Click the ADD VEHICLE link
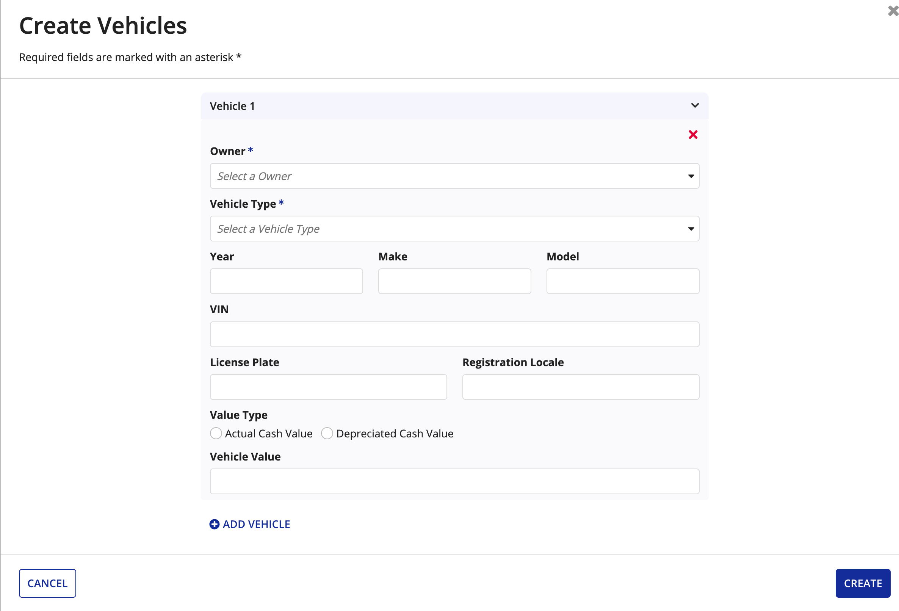 [250, 524]
